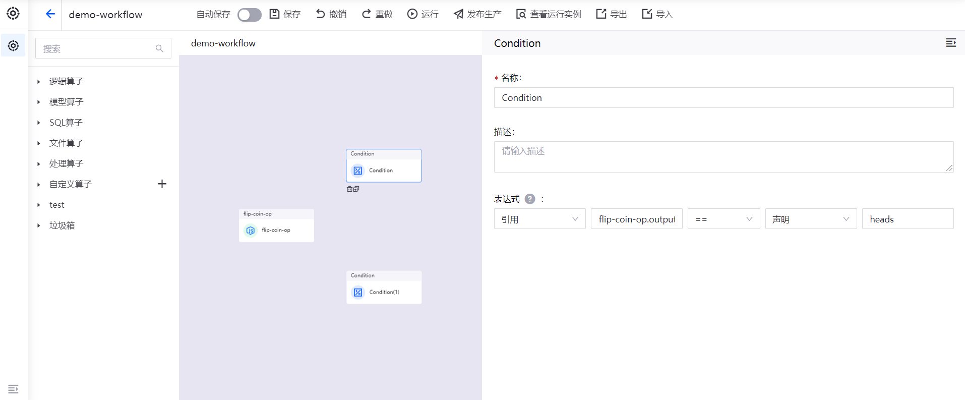
Task: Open the operator sidebar gear icon
Action: [x=13, y=46]
